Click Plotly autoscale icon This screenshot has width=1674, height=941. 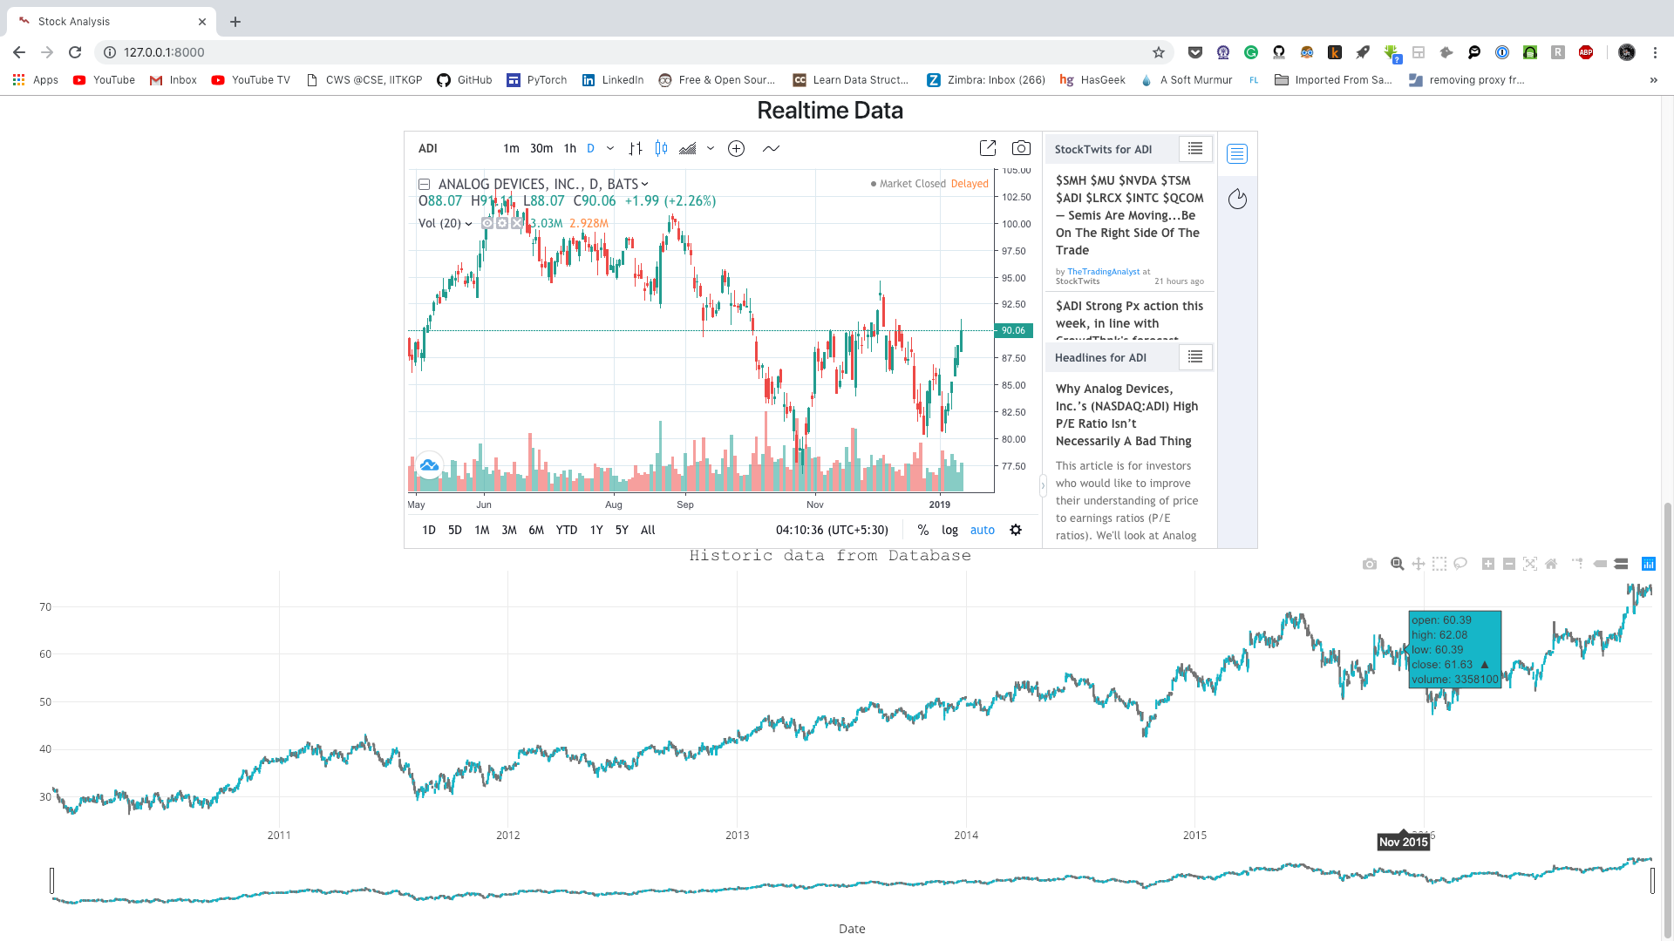1530,564
